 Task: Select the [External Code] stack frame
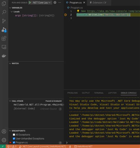point(36,109)
